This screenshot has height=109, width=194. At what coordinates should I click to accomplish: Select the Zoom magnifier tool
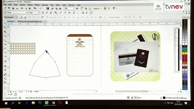[5, 36]
